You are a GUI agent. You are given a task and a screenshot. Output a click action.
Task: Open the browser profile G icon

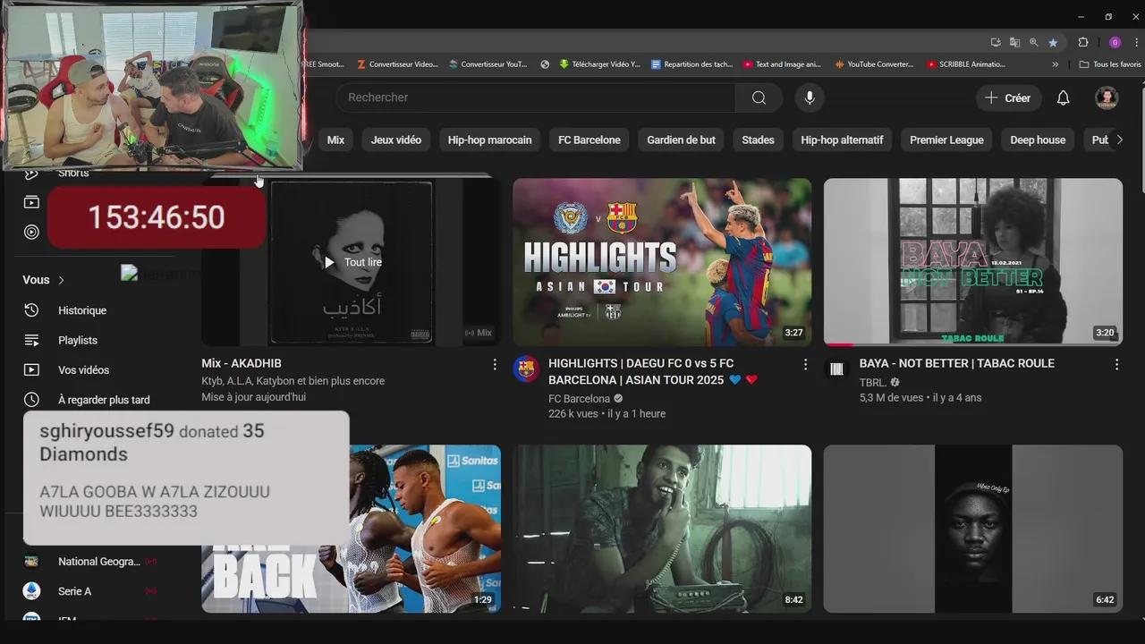(x=1115, y=42)
